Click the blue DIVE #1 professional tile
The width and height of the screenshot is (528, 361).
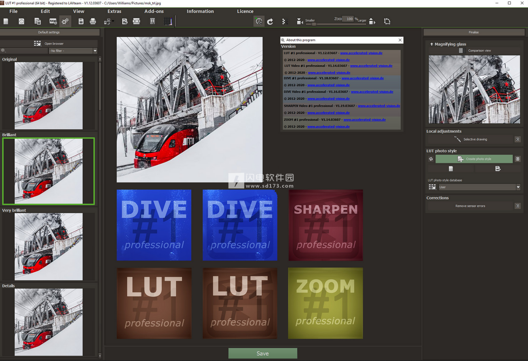click(154, 225)
